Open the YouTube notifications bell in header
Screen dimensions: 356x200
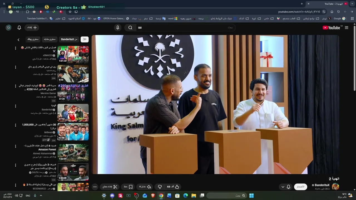(19, 27)
